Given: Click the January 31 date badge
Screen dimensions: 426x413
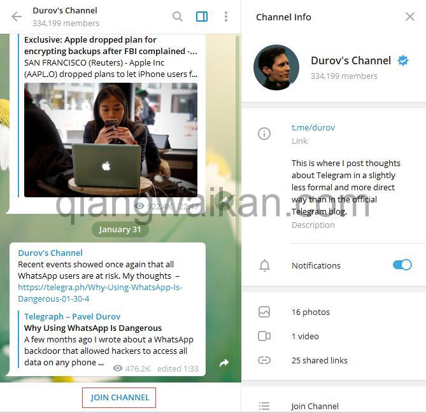Looking at the screenshot, I should pos(120,230).
